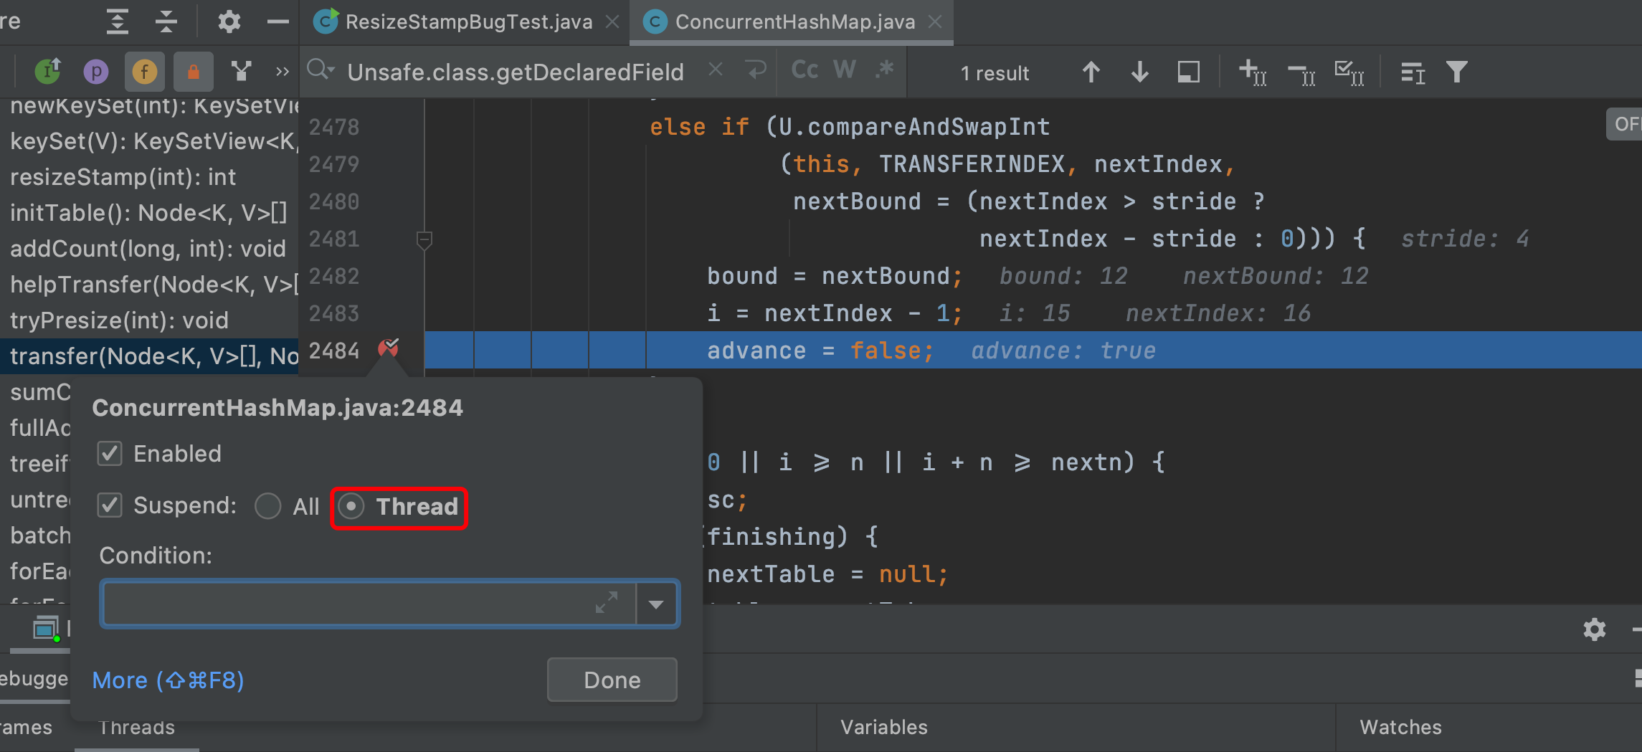The height and width of the screenshot is (752, 1642).
Task: Add selection for next occurrence
Action: [1252, 72]
